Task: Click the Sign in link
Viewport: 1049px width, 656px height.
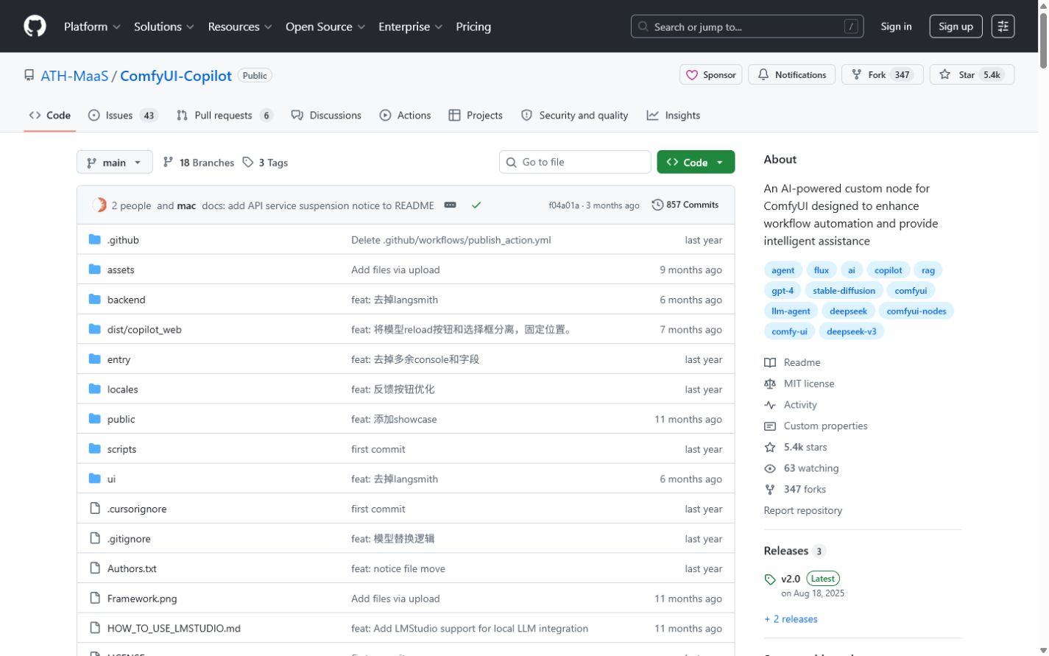Action: click(x=896, y=27)
